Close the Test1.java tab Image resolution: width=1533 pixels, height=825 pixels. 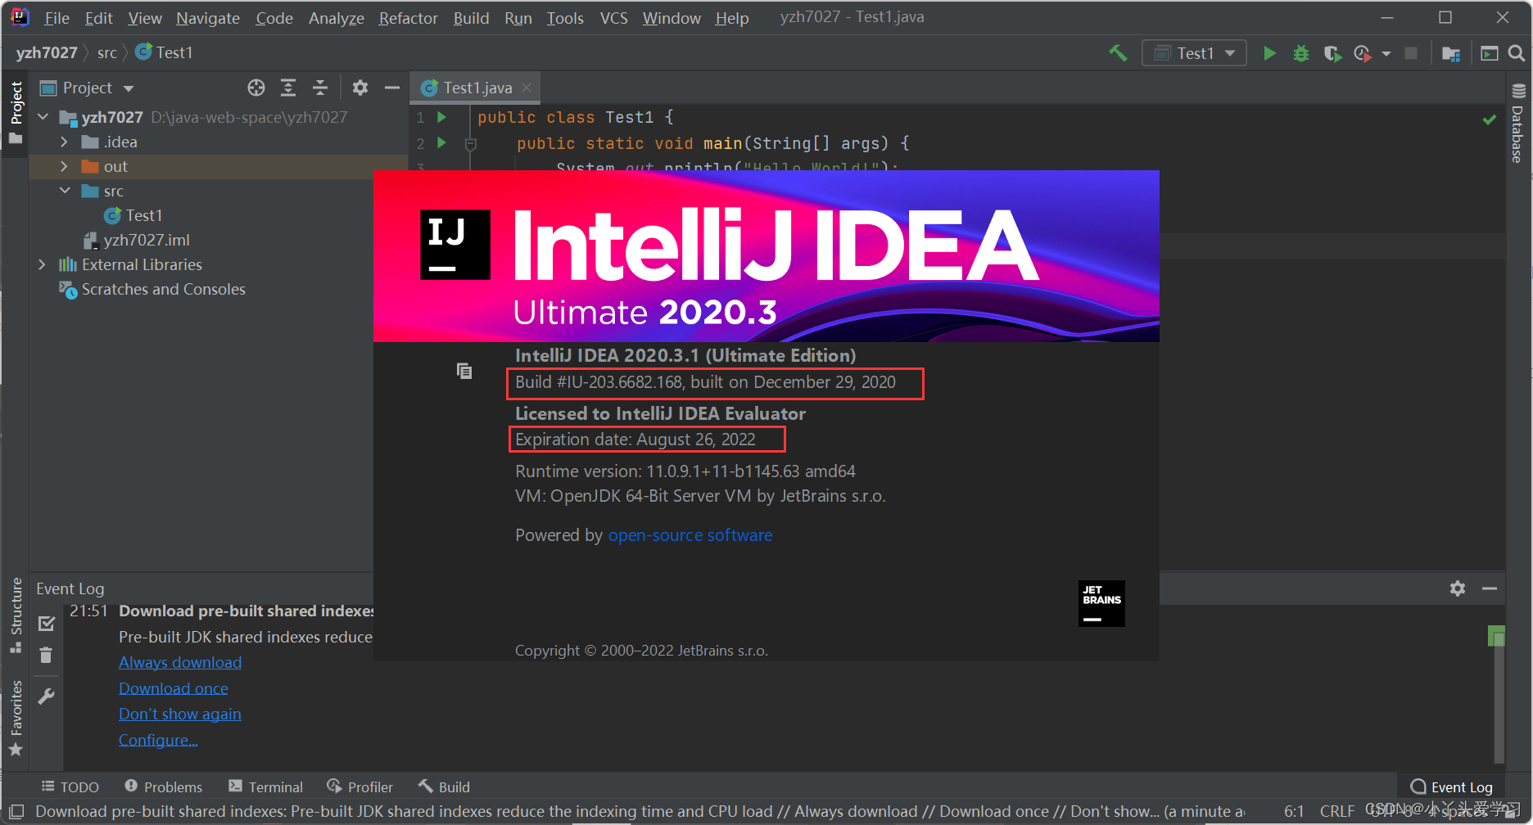point(527,88)
